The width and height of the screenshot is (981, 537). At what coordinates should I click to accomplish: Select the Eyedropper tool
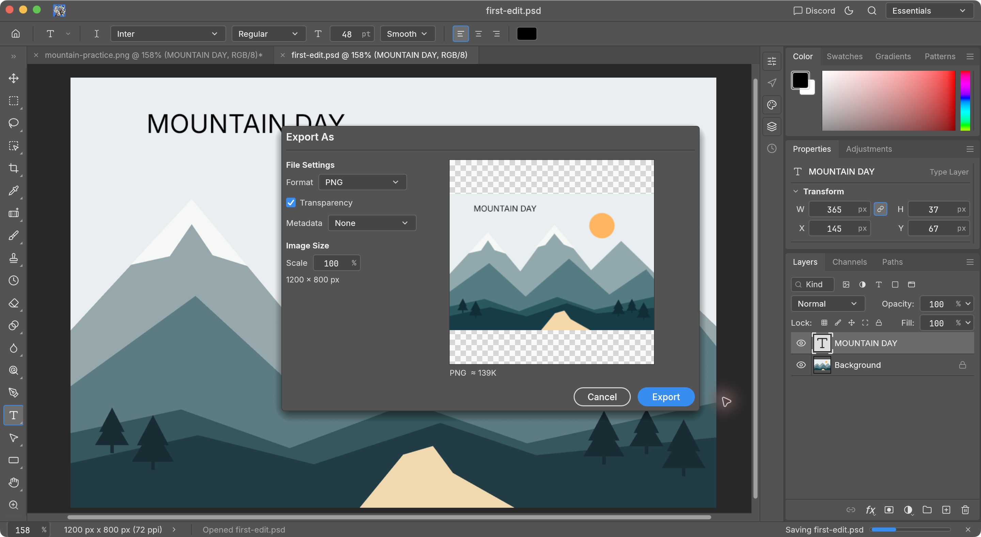click(14, 191)
